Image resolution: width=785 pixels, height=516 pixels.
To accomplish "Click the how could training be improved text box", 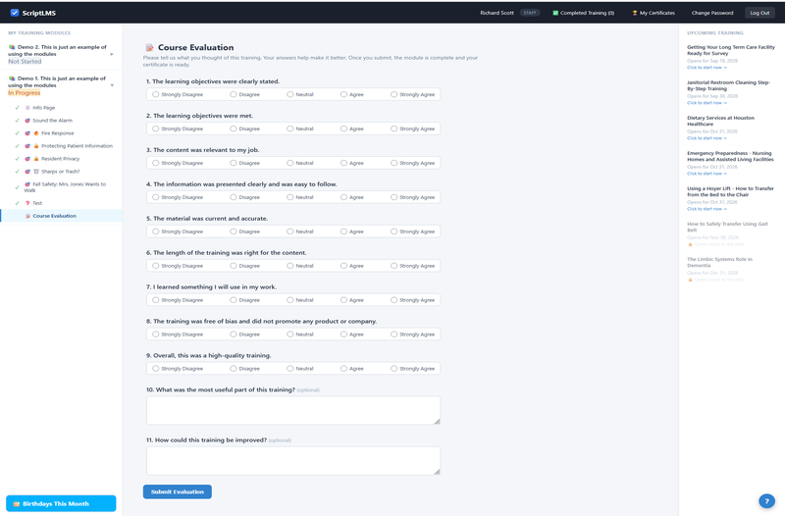I will tap(293, 461).
